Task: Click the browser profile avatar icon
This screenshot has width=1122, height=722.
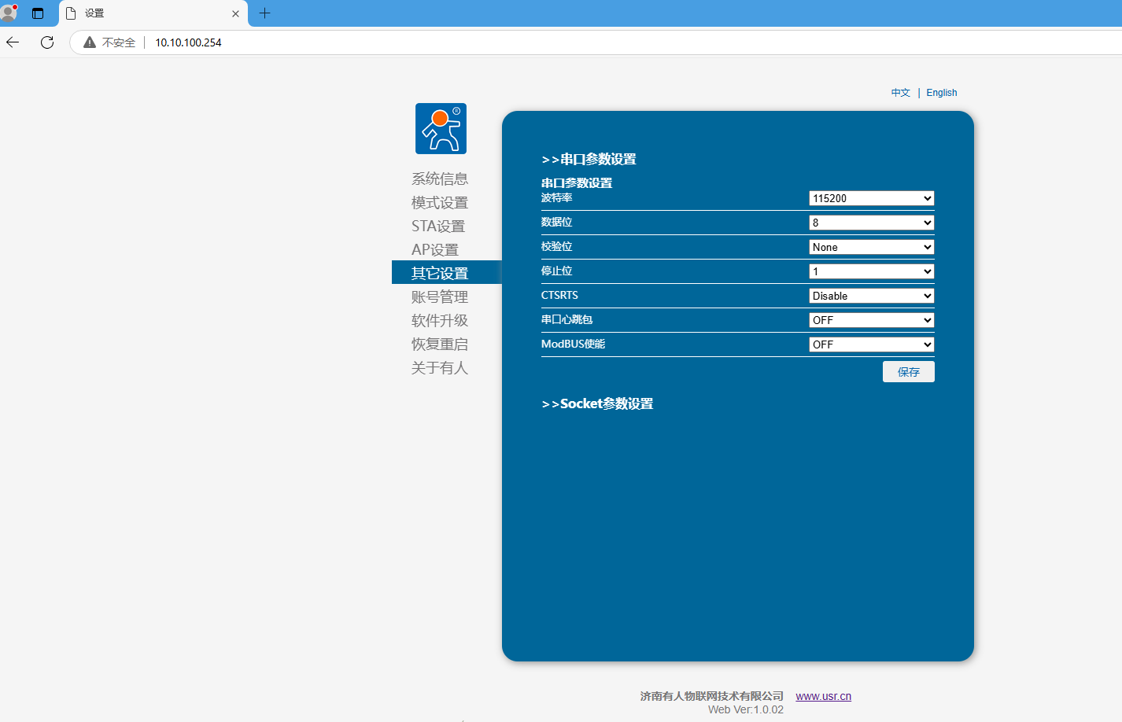Action: (x=9, y=13)
